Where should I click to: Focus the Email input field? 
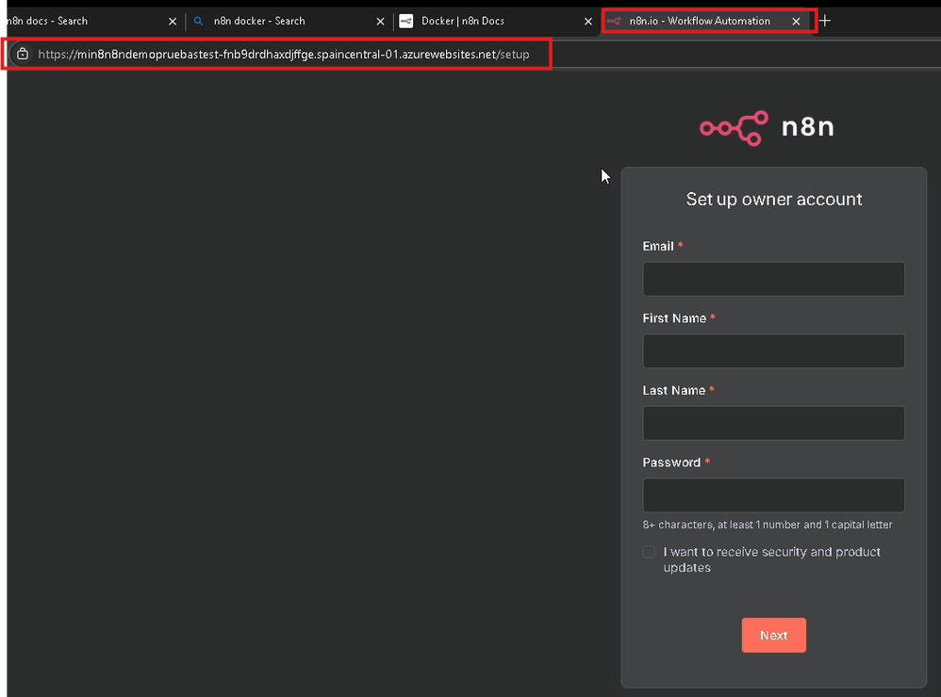(773, 280)
